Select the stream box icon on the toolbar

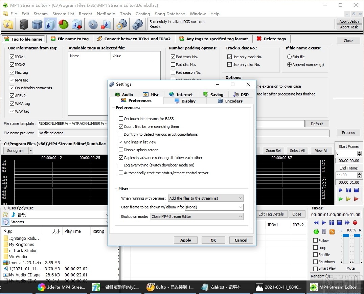click(37, 24)
